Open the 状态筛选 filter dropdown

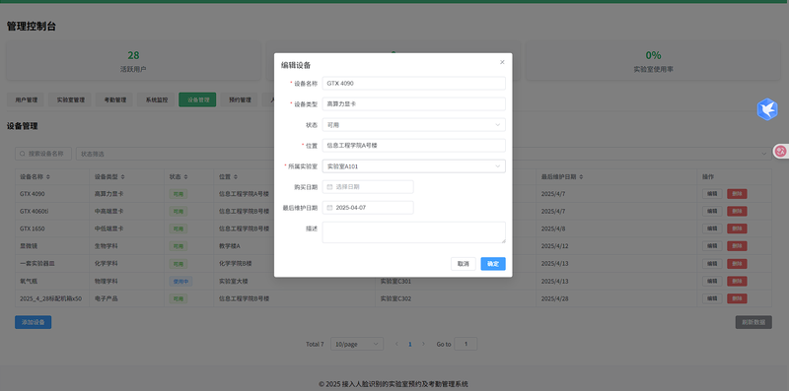point(423,154)
